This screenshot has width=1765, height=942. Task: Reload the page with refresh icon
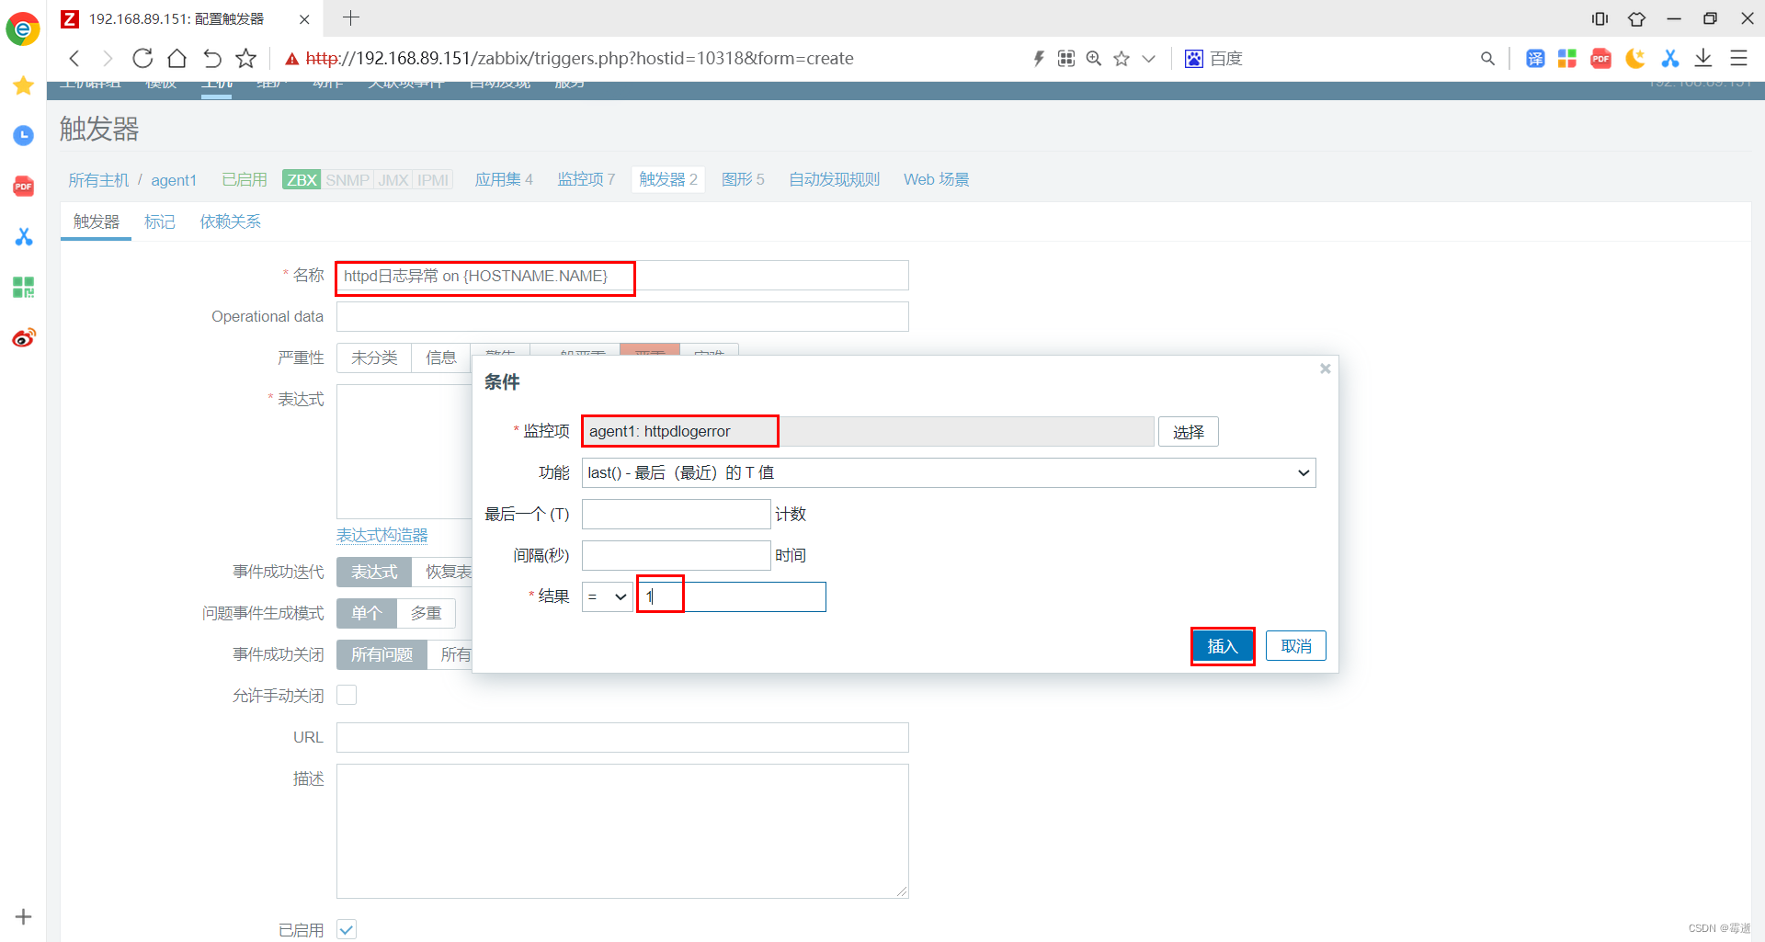(142, 59)
